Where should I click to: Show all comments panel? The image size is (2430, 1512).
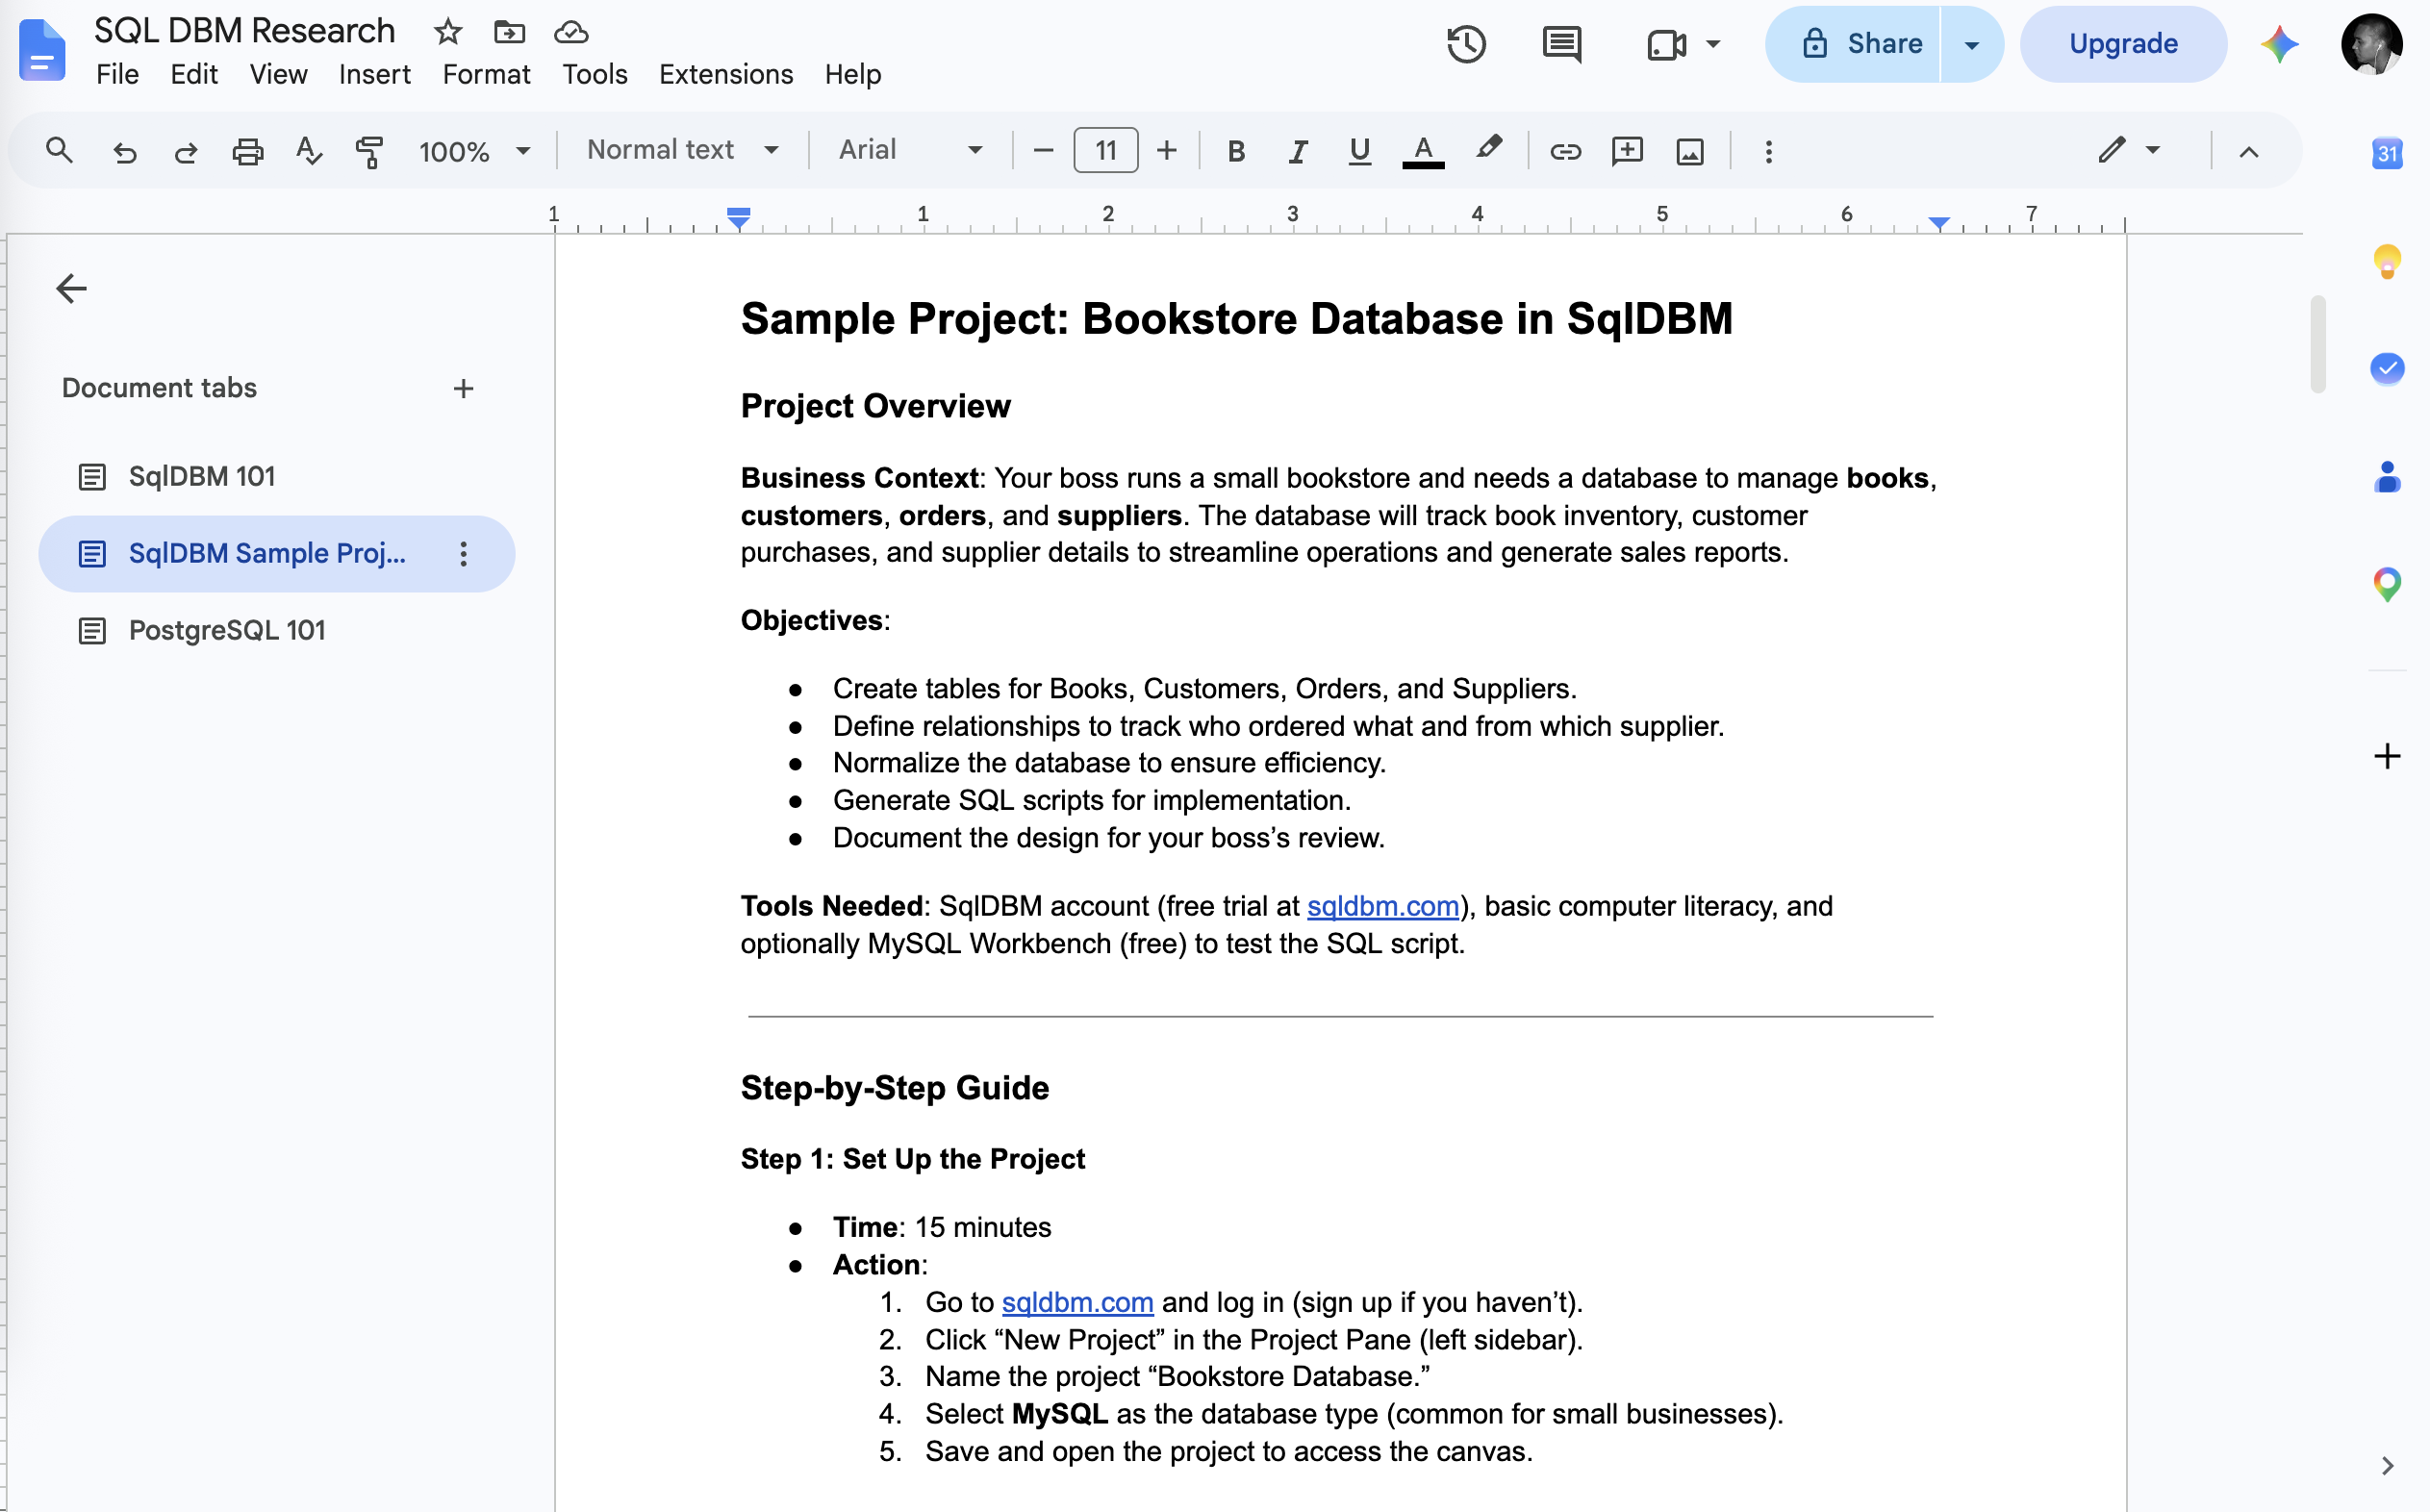coord(1561,44)
